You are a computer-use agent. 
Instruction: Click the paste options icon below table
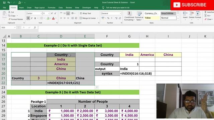[x=97, y=87]
